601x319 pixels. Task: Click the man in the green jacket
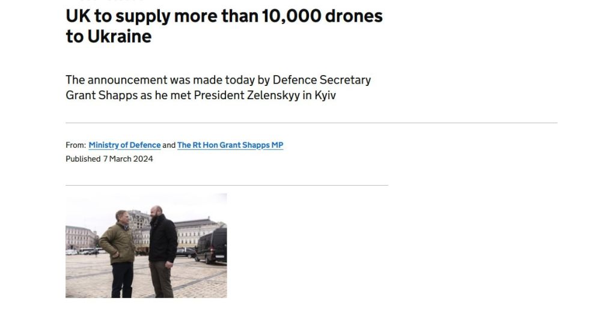pos(118,248)
